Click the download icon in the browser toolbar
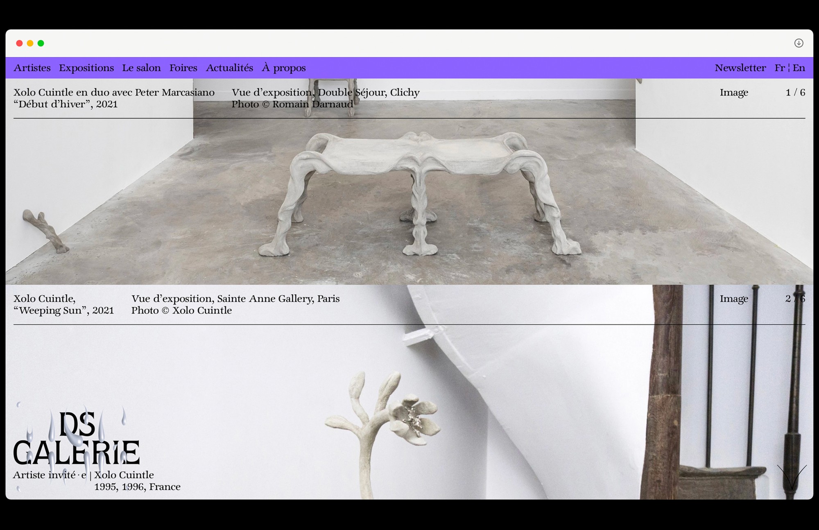This screenshot has height=530, width=819. (798, 43)
